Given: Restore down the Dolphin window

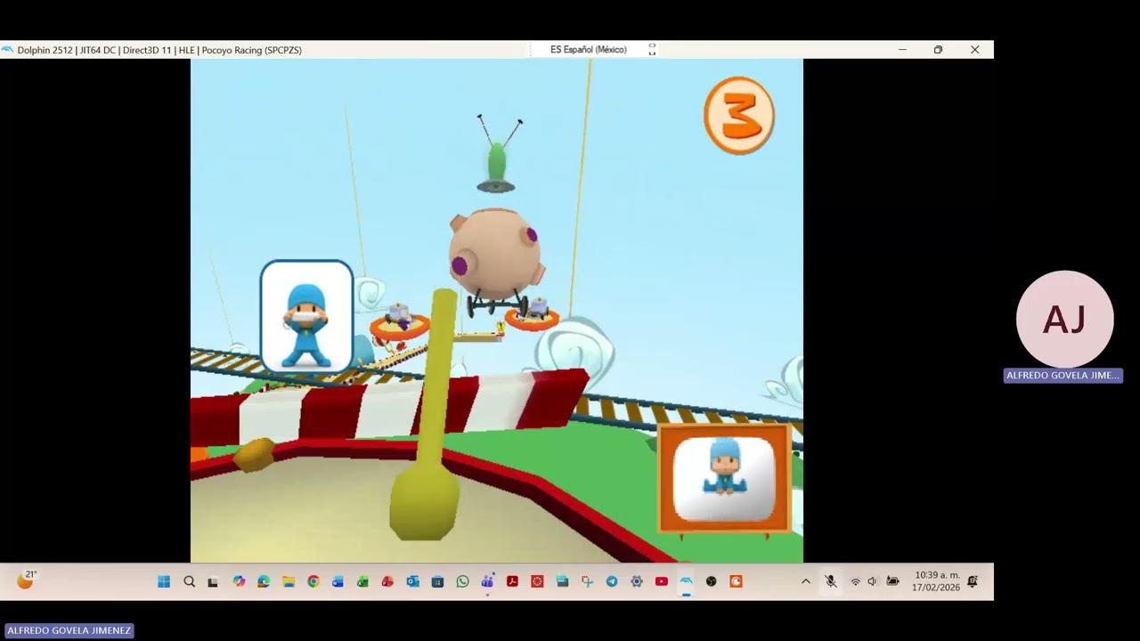Looking at the screenshot, I should tap(938, 50).
